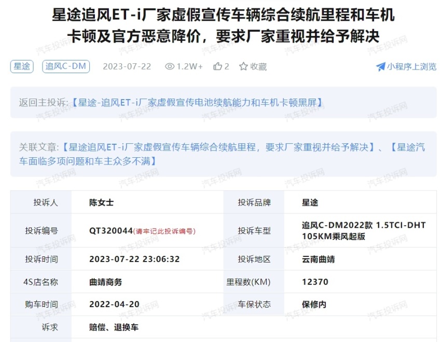
Task: Open the 追风C-DM model tag
Action: 66,66
